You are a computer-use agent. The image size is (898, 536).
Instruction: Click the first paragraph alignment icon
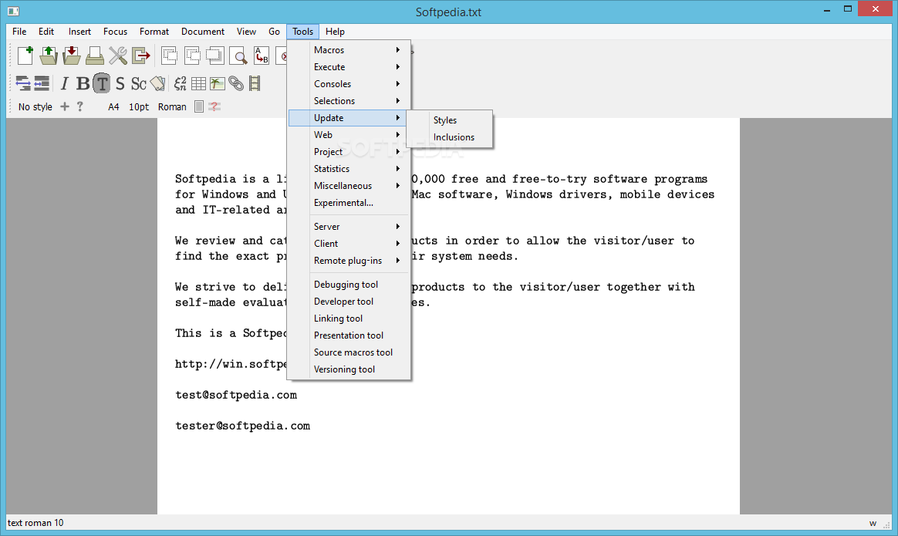click(23, 83)
